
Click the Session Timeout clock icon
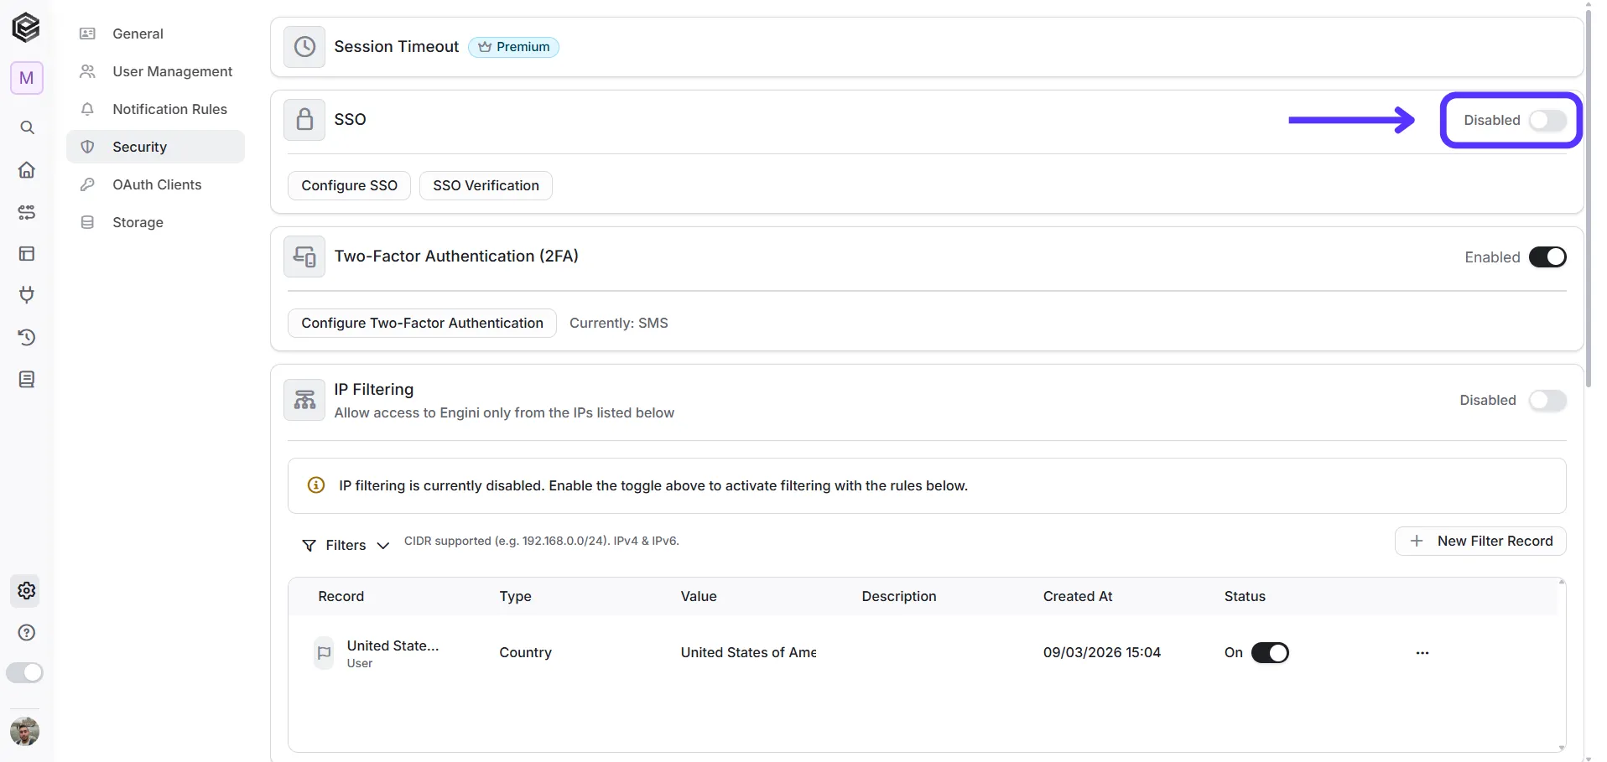coord(304,47)
